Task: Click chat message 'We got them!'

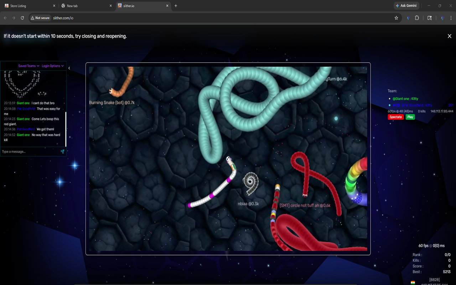Action: coord(45,129)
